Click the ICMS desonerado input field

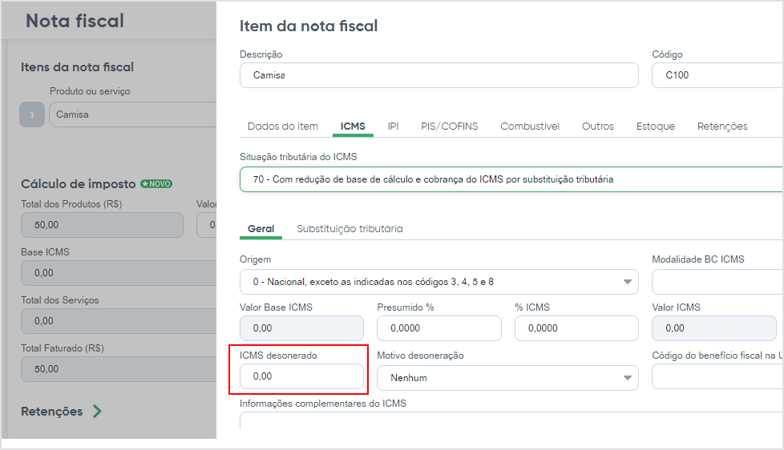coord(301,376)
